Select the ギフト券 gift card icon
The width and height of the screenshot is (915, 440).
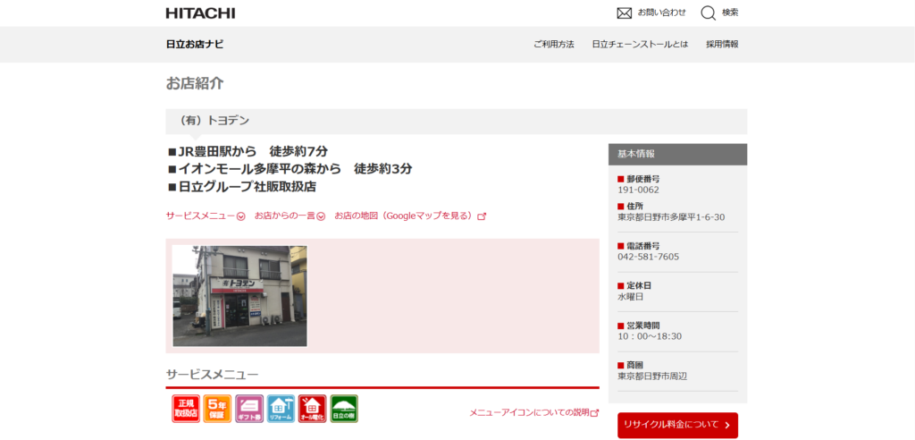248,409
